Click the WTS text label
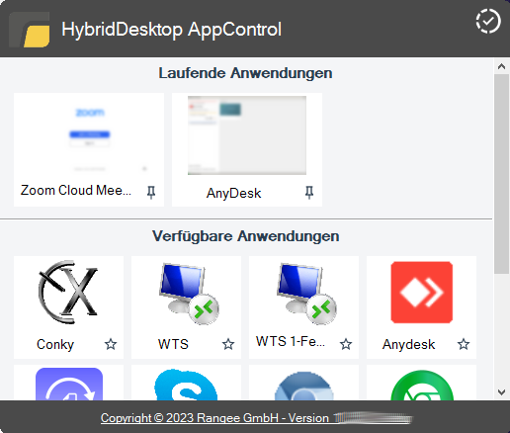Screen dimensions: 510x433 coord(173,344)
